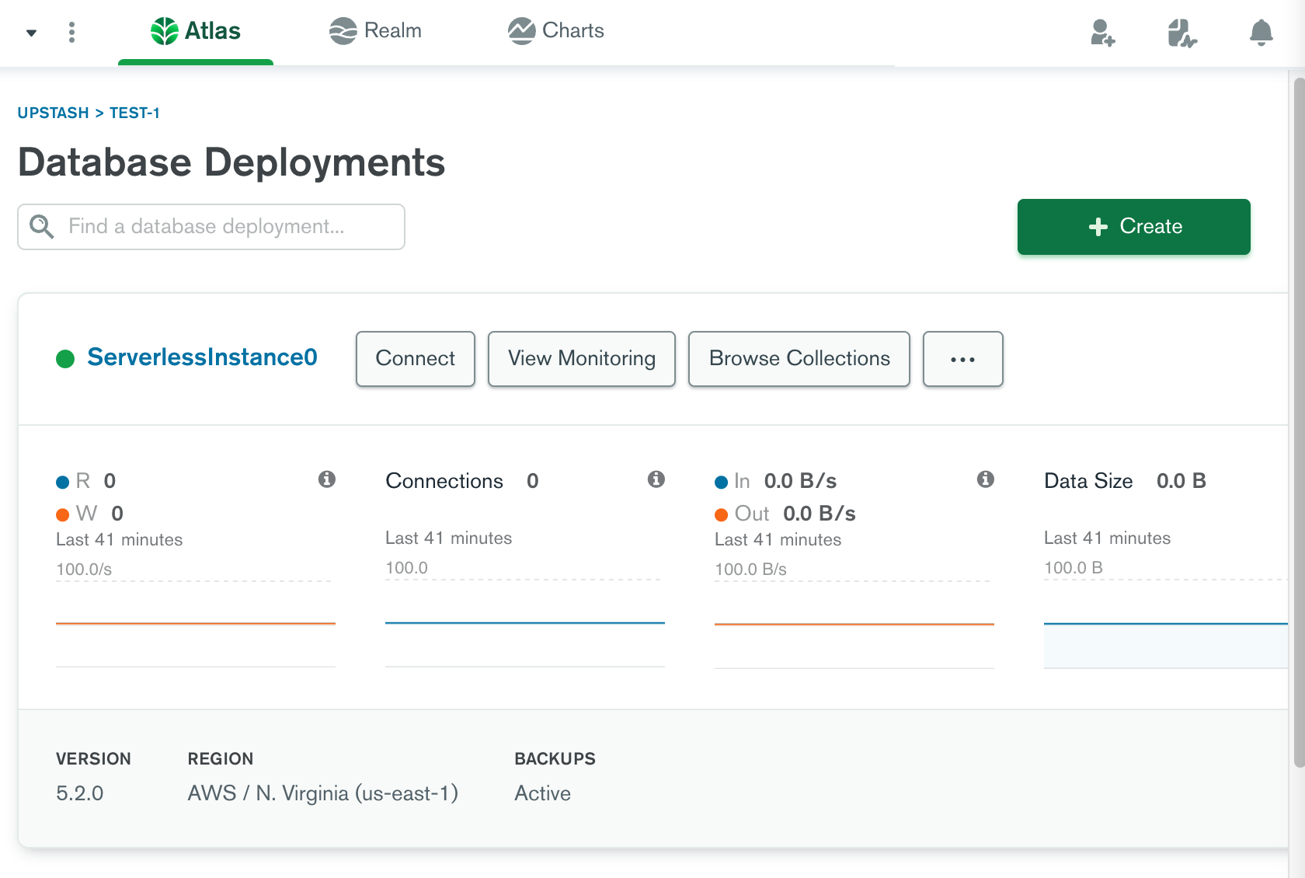Click the green Create button

[x=1133, y=227]
